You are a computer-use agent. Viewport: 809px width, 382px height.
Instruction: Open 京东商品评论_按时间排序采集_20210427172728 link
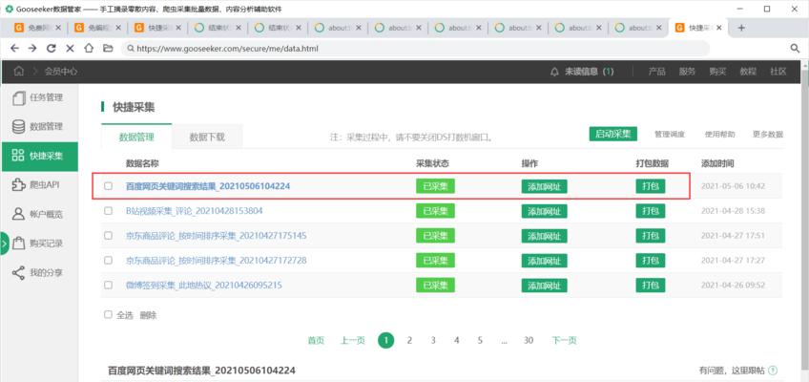[217, 260]
